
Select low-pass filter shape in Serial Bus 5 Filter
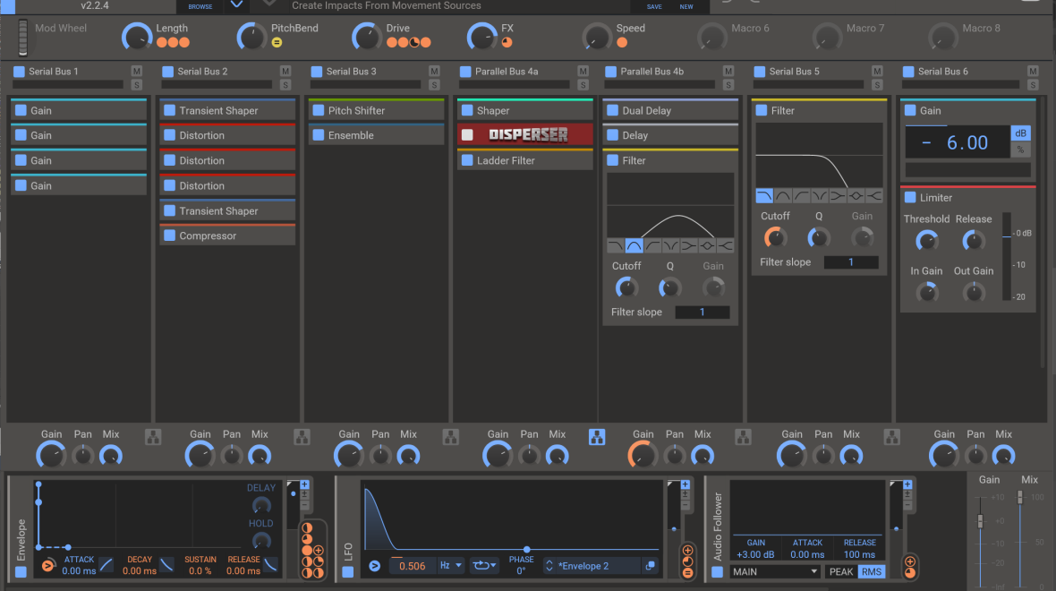point(764,196)
